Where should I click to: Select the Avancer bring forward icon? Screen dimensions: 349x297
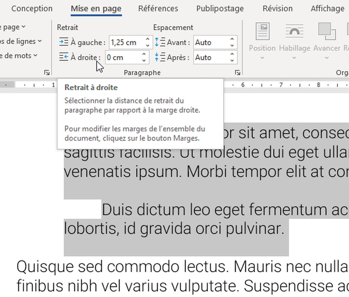pos(326,31)
